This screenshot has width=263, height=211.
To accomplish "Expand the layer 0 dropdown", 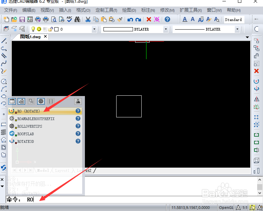I will coord(95,29).
